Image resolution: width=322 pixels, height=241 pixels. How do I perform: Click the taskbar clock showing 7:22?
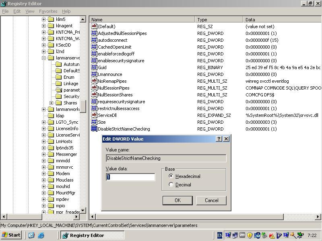(x=312, y=235)
